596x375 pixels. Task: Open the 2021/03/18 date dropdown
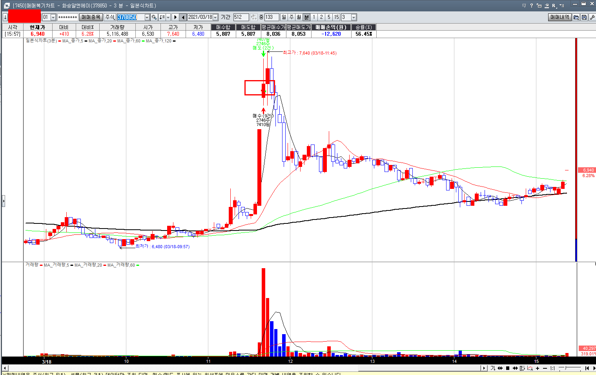coord(215,17)
